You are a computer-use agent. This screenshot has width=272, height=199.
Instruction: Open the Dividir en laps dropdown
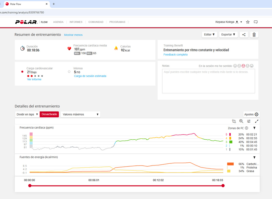click(27, 114)
